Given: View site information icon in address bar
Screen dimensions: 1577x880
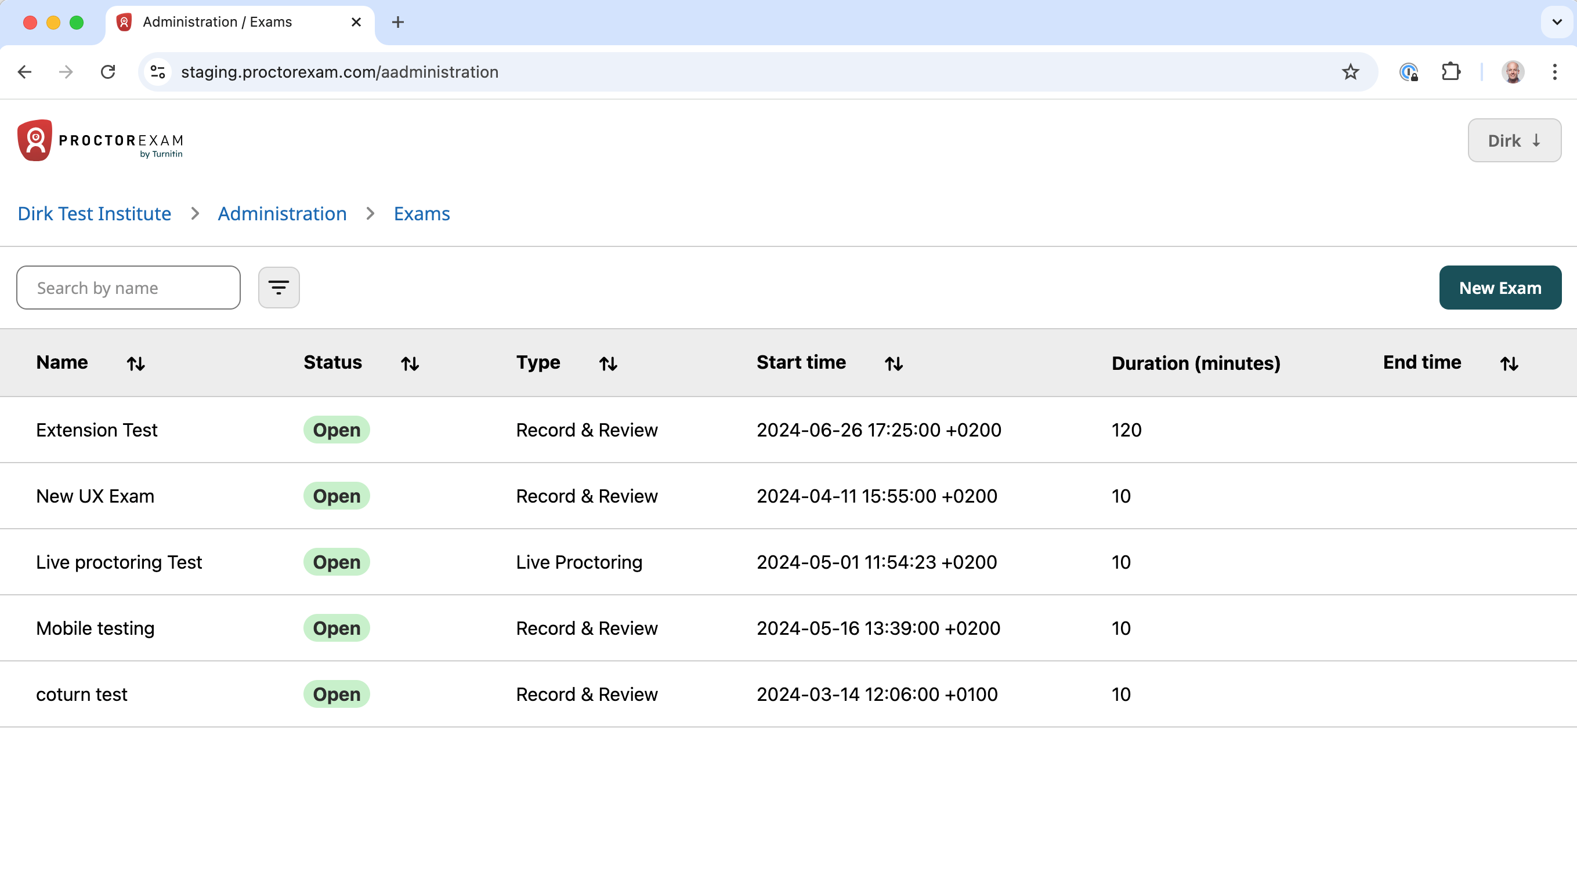Looking at the screenshot, I should 158,72.
